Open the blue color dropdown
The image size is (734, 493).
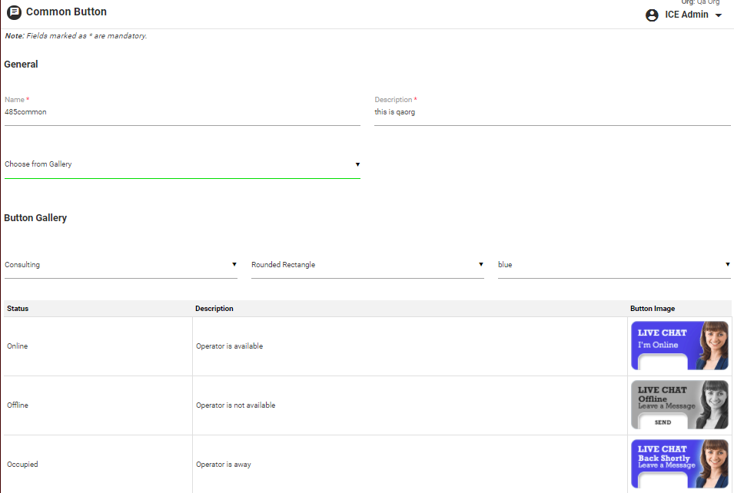[613, 265]
